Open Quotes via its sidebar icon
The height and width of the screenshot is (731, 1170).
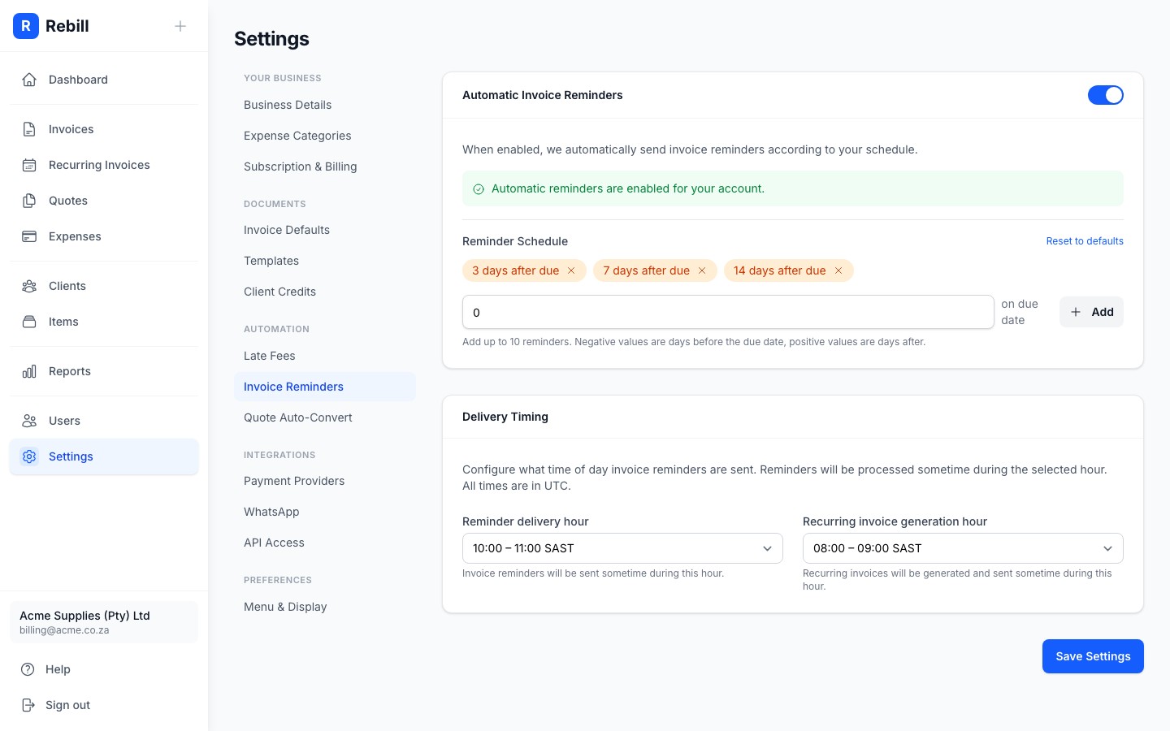(x=30, y=201)
